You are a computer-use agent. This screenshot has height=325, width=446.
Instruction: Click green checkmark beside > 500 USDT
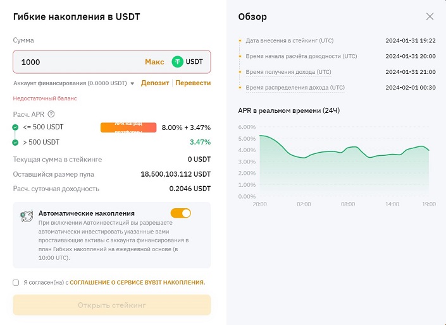[15, 143]
